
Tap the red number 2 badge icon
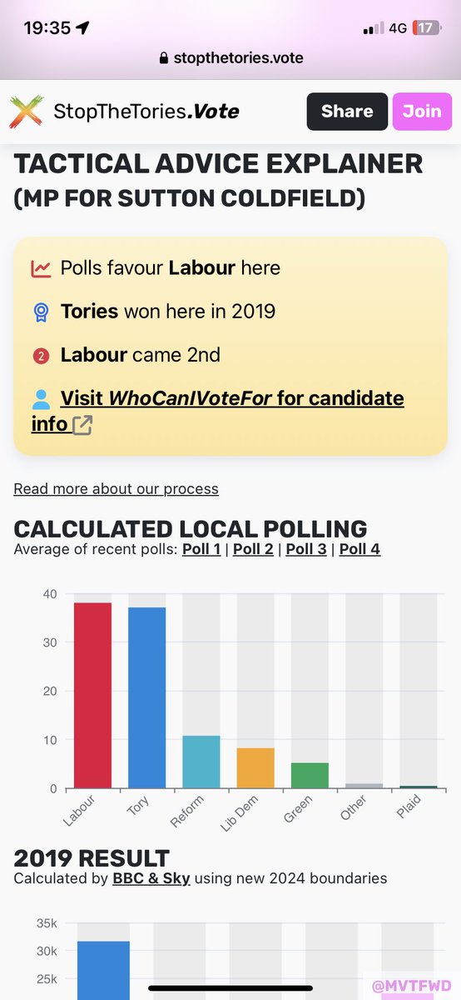[x=41, y=356]
